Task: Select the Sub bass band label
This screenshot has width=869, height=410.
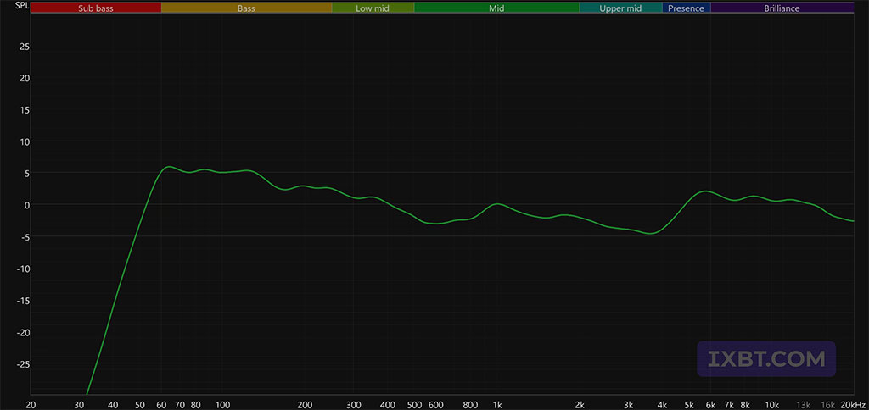Action: [95, 8]
